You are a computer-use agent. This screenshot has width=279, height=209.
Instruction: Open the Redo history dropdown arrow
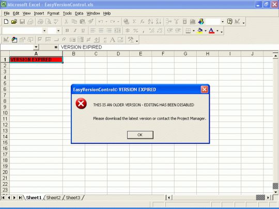[x=118, y=22]
